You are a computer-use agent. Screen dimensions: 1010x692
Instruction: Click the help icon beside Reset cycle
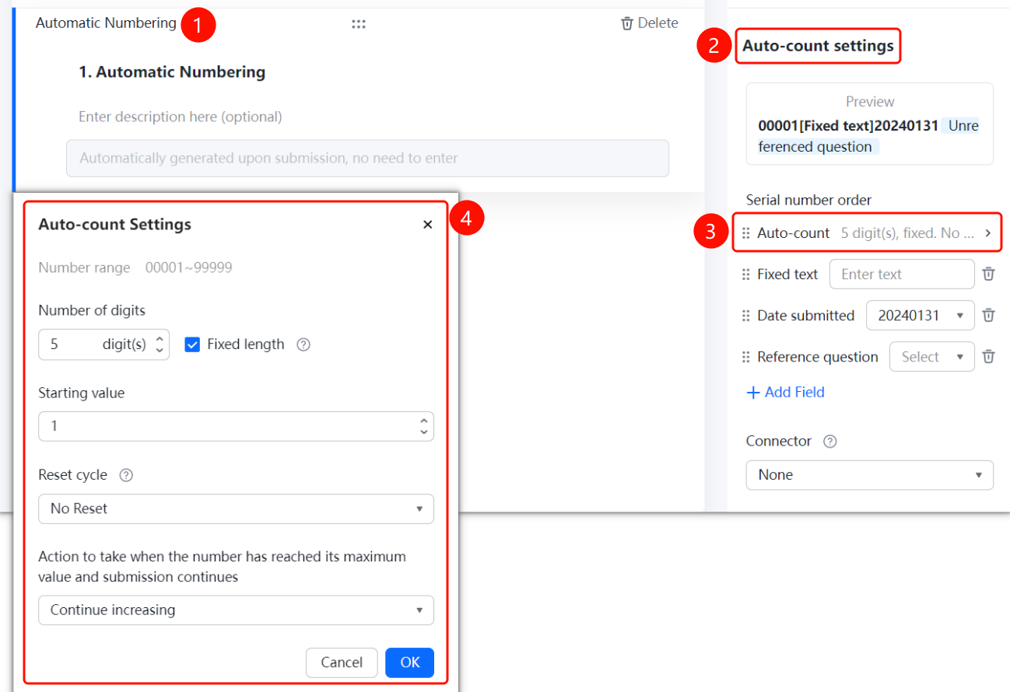[126, 475]
